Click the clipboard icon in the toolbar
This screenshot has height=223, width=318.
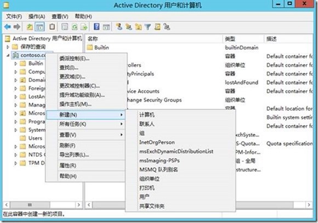(52, 27)
